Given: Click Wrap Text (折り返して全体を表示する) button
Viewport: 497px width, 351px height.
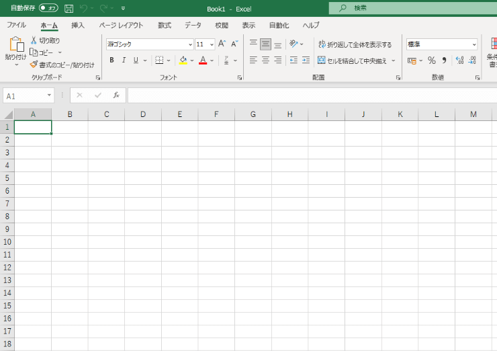Looking at the screenshot, I should (x=355, y=44).
